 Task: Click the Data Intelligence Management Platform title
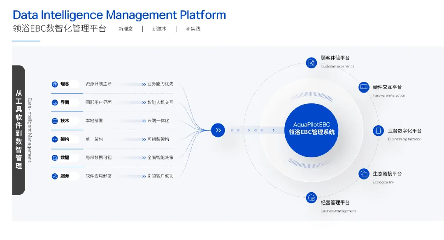(x=119, y=15)
